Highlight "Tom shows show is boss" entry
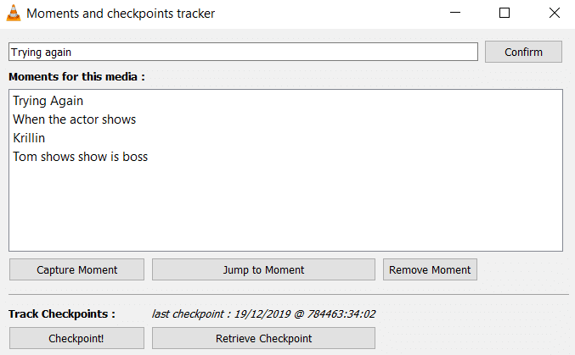This screenshot has height=355, width=575. [x=81, y=156]
